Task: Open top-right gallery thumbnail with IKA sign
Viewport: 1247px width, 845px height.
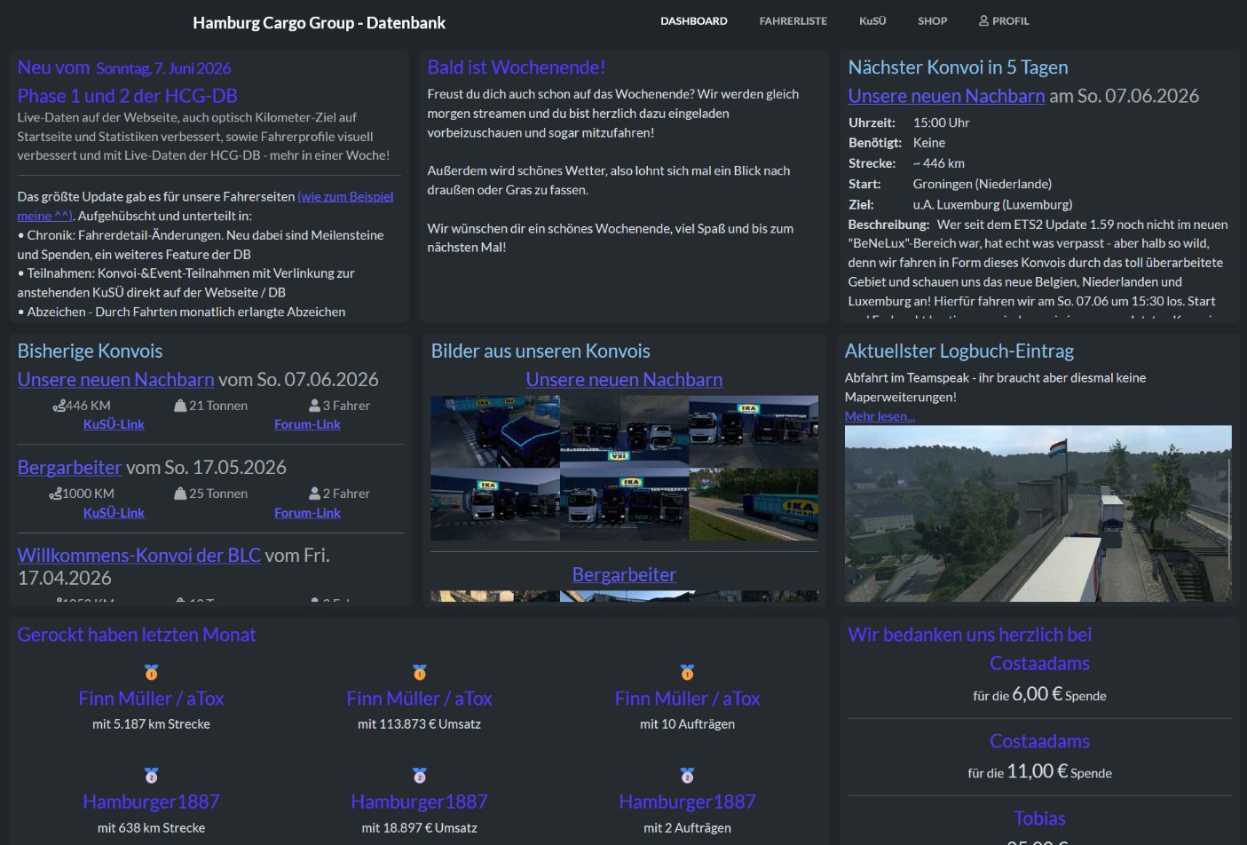Action: tap(754, 431)
